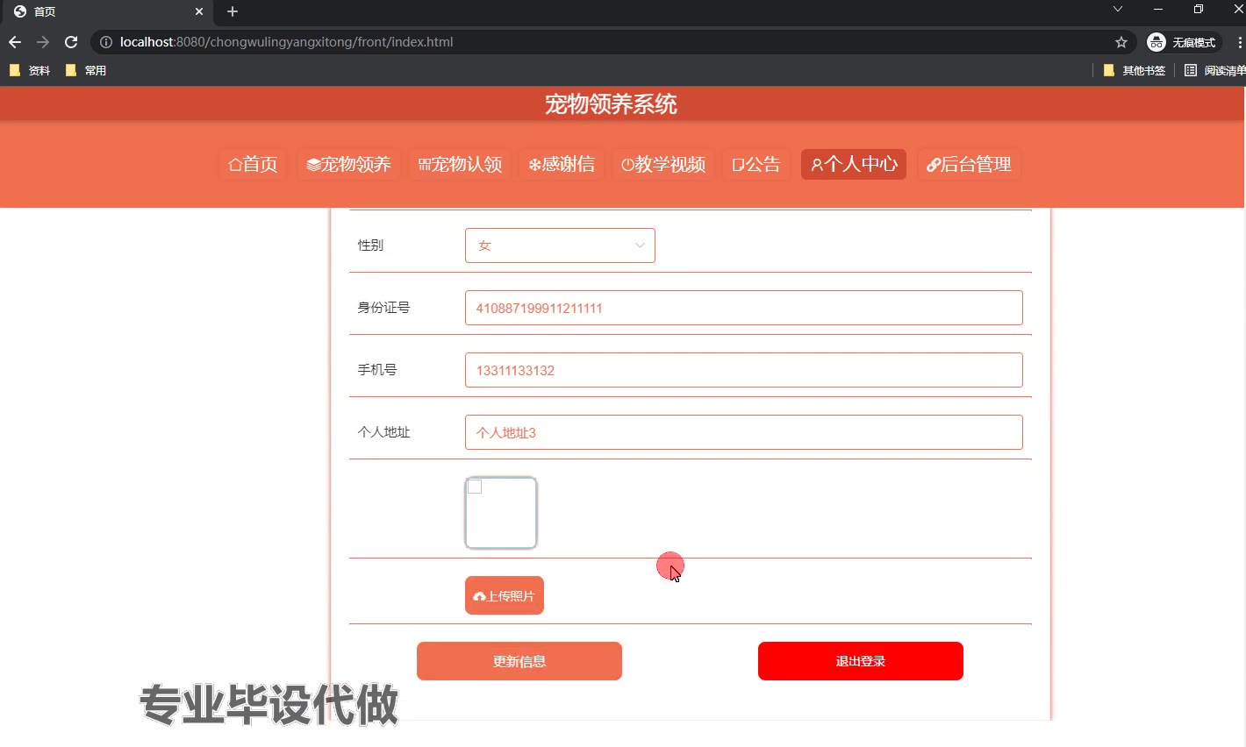Open the 阅读清单 reading list
Screen dimensions: 1246x747
coord(1215,70)
